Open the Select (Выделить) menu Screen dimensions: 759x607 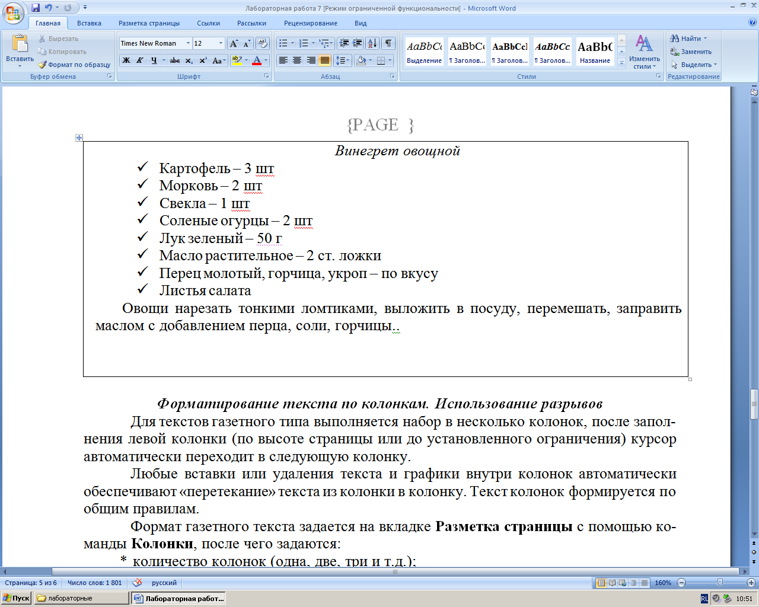(694, 65)
